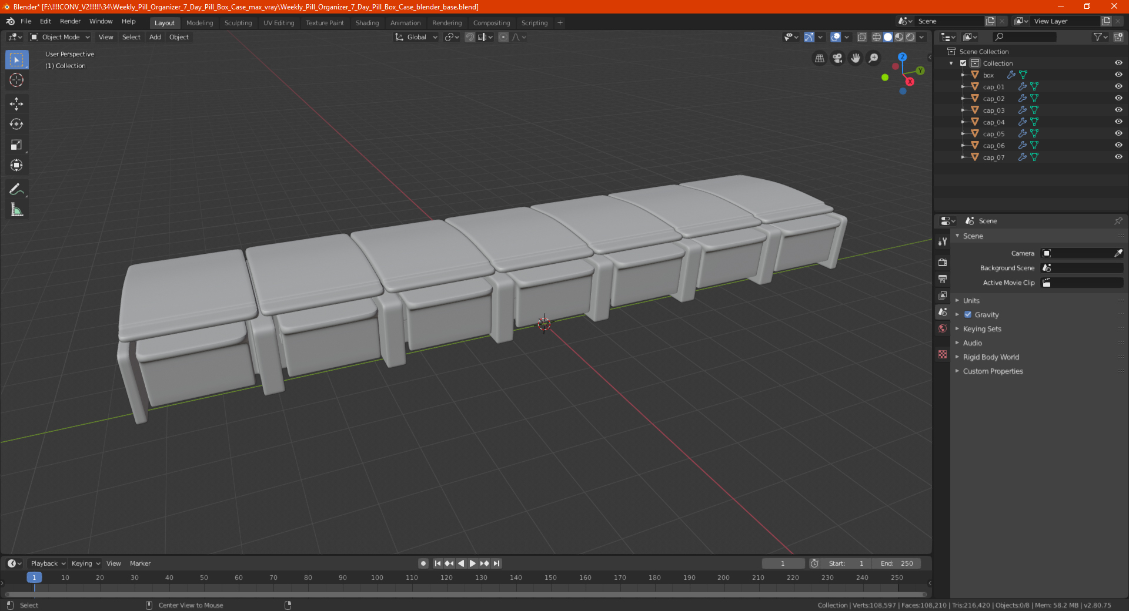The width and height of the screenshot is (1129, 611).
Task: Activate the Annotate tool
Action: [16, 189]
